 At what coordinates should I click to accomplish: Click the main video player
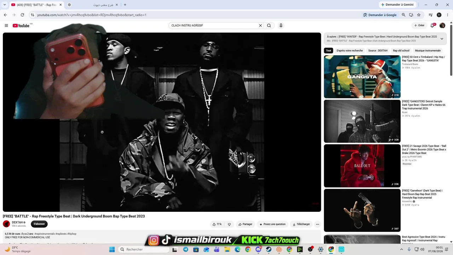[162, 122]
